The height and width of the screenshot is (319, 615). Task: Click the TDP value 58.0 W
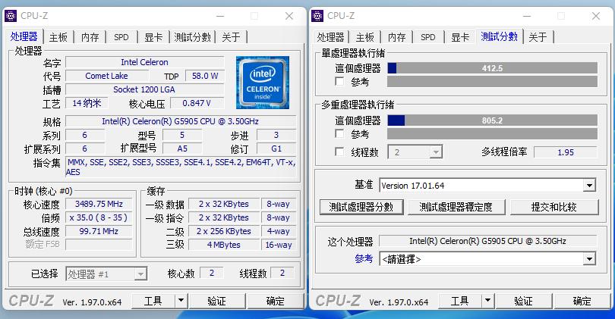pos(205,76)
